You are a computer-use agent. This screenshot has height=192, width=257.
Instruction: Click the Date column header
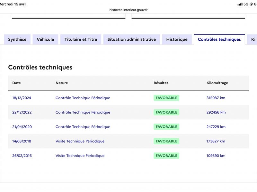click(17, 83)
